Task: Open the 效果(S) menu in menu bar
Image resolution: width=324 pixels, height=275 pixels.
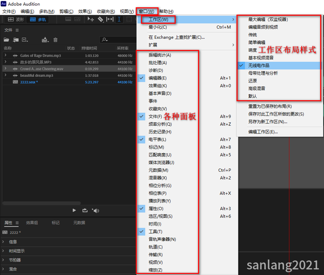Action: pyautogui.click(x=84, y=11)
